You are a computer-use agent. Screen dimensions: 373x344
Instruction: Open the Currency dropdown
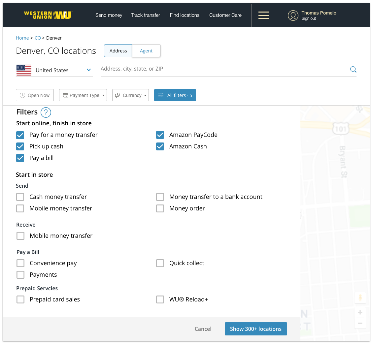point(131,95)
